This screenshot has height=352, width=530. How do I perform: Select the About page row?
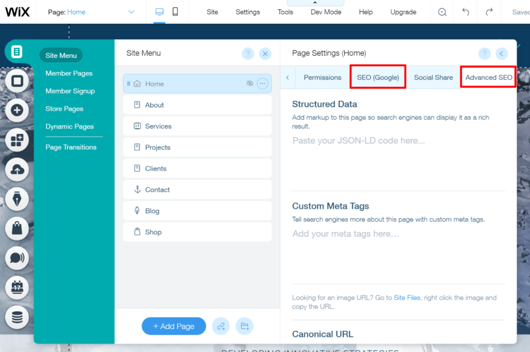[x=197, y=105]
